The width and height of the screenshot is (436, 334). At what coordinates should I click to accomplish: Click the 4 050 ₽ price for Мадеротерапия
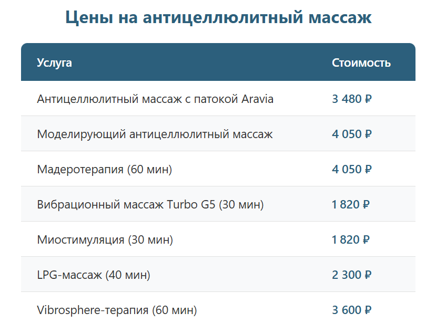click(352, 169)
